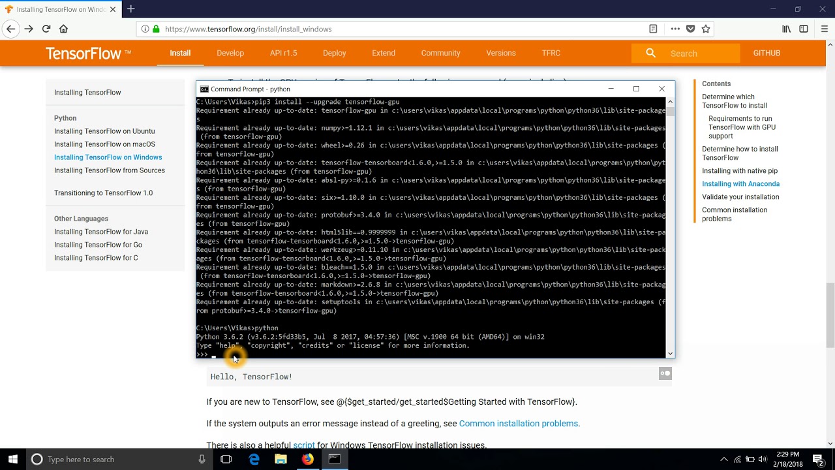Jump to Installing with native pip
Viewport: 835px width, 470px height.
(x=740, y=171)
